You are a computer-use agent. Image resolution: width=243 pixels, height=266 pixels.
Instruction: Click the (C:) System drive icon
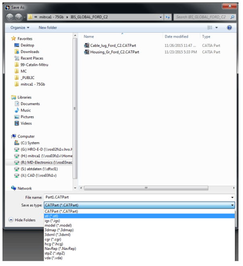(x=16, y=143)
